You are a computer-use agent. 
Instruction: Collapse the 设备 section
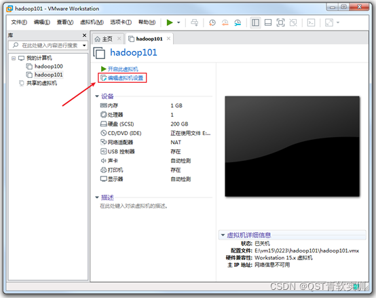click(x=97, y=96)
